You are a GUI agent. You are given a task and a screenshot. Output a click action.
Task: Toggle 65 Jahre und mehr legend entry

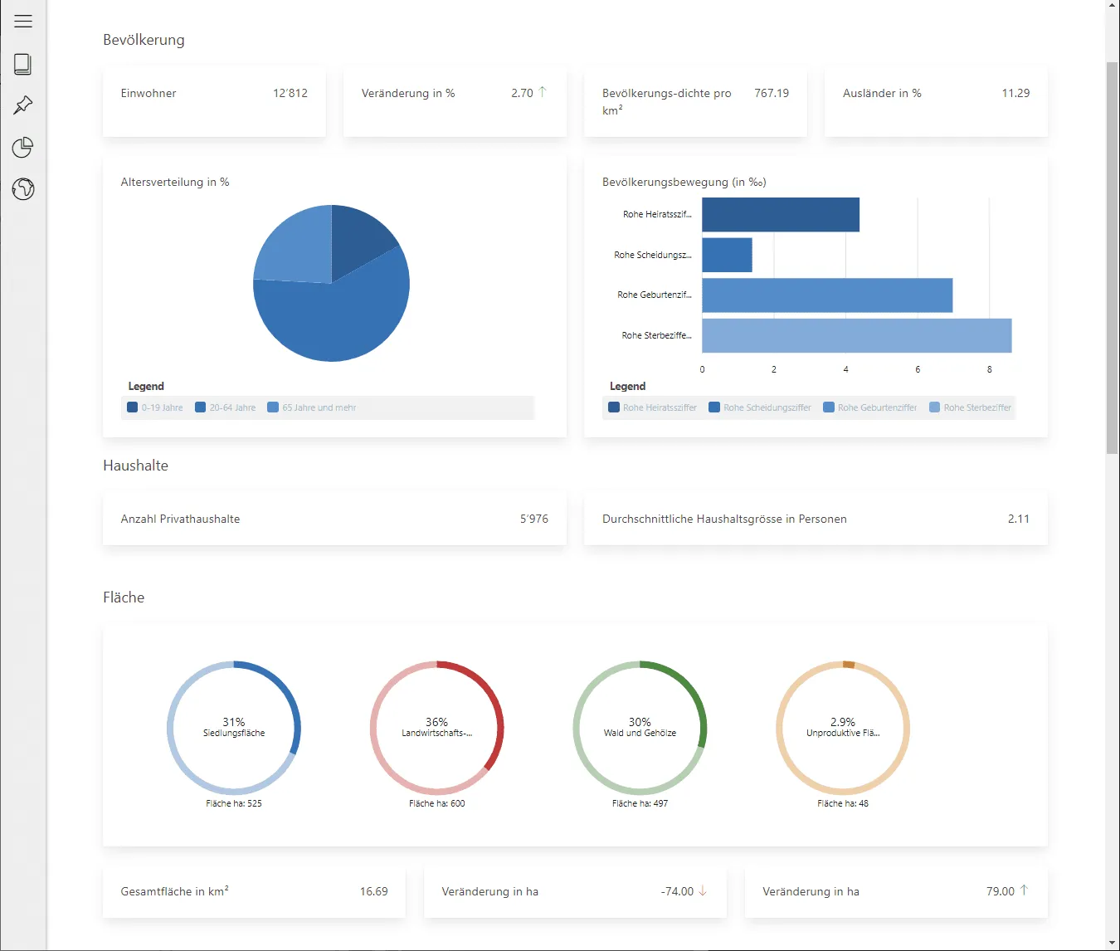[x=312, y=407]
